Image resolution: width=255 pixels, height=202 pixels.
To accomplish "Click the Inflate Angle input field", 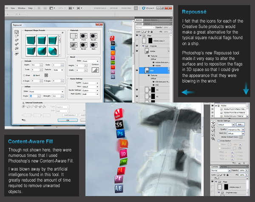I will (x=33, y=96).
